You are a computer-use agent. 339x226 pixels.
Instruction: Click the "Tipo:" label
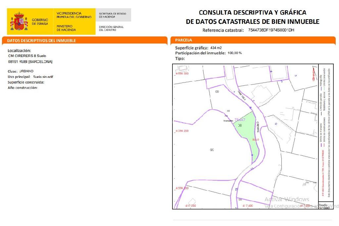(180, 58)
